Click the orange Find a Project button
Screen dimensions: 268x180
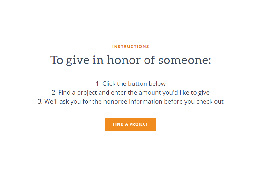(130, 124)
